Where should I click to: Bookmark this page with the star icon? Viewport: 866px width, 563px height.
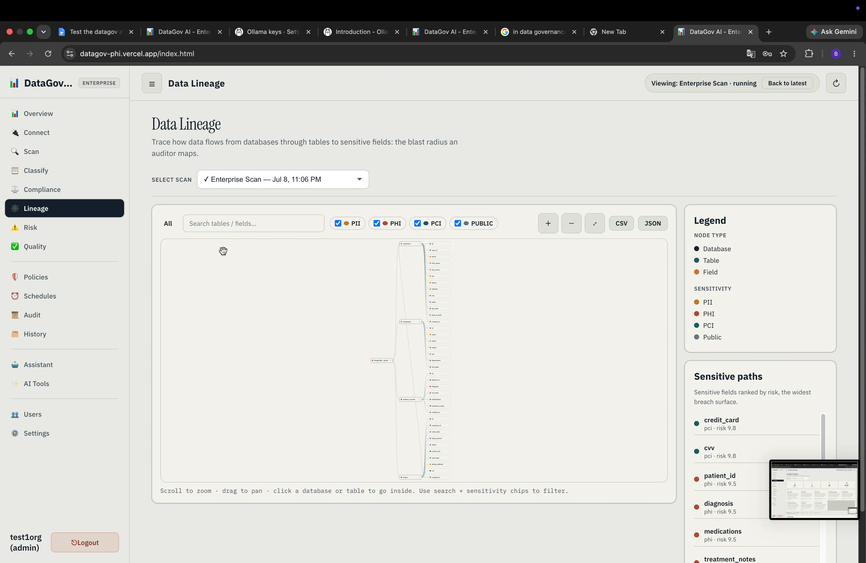point(783,53)
